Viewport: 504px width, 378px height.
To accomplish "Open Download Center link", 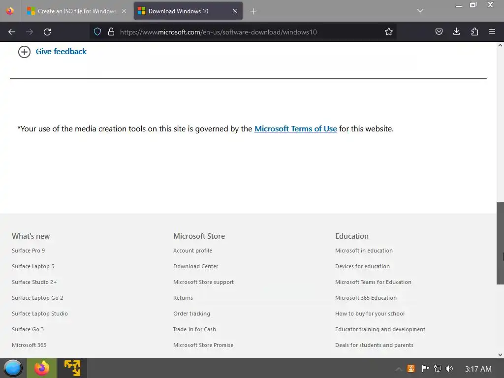I will click(x=196, y=266).
